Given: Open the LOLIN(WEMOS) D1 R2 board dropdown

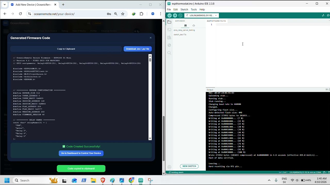Looking at the screenshot, I should 202,15.
